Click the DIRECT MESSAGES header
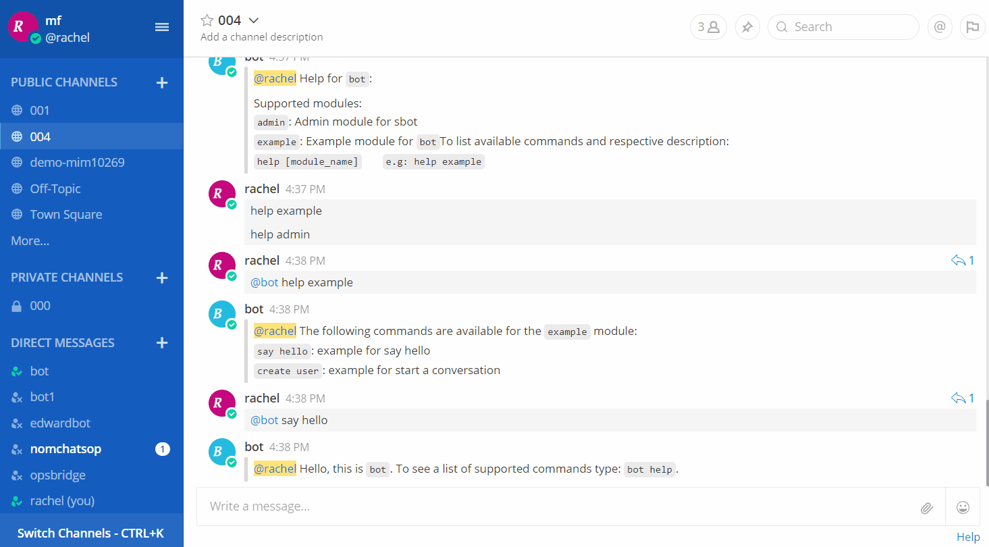The height and width of the screenshot is (547, 989). tap(63, 343)
